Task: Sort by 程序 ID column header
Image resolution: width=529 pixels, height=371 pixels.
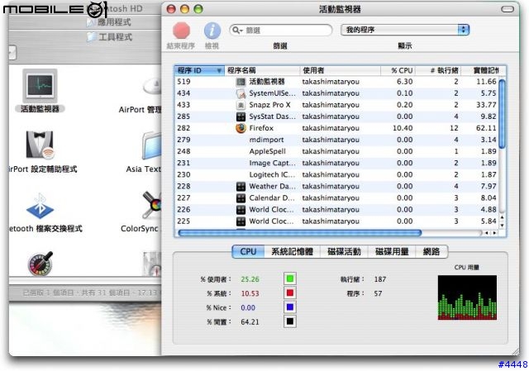Action: pos(199,70)
